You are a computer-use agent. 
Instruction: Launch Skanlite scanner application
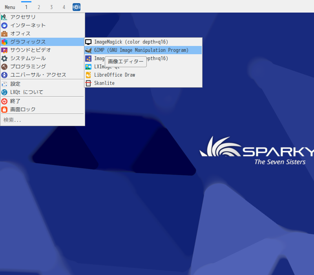click(143, 83)
